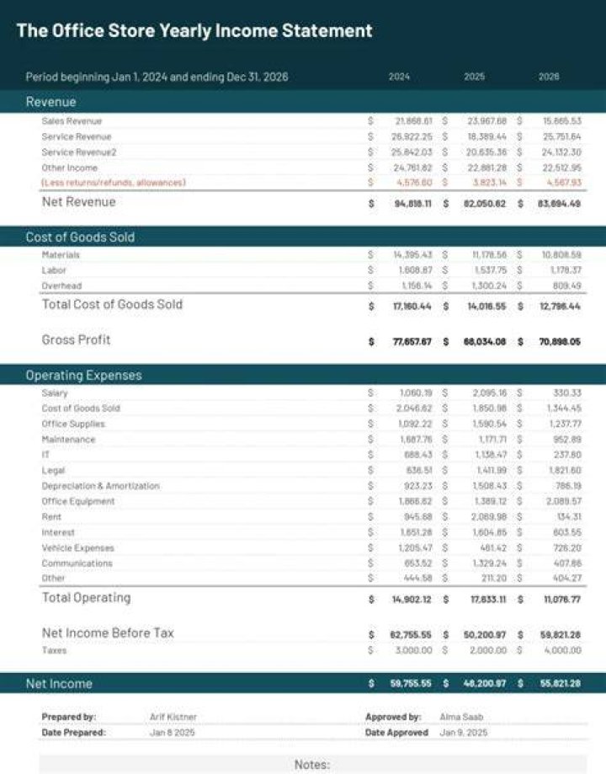
Task: Click the 'Date Approved' label
Action: (x=396, y=733)
